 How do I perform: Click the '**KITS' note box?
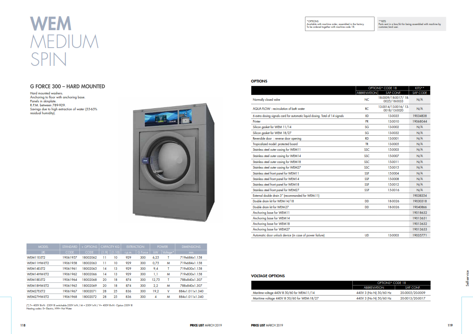(411, 24)
